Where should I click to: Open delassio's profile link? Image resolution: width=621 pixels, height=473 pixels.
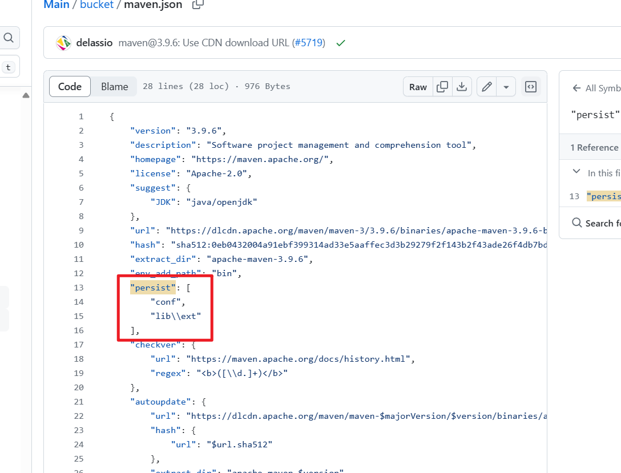(x=94, y=43)
